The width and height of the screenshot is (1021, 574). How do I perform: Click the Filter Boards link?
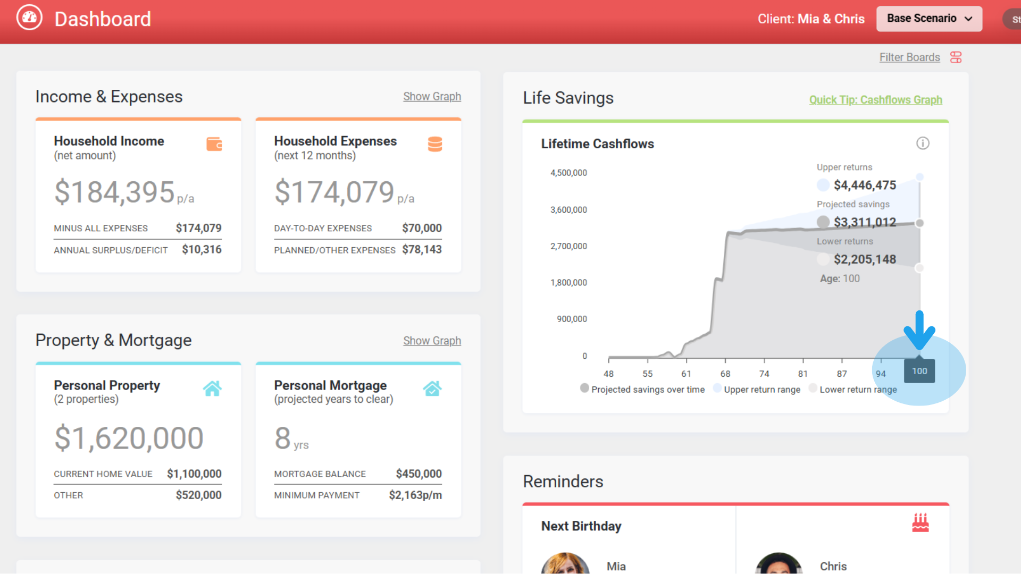909,57
